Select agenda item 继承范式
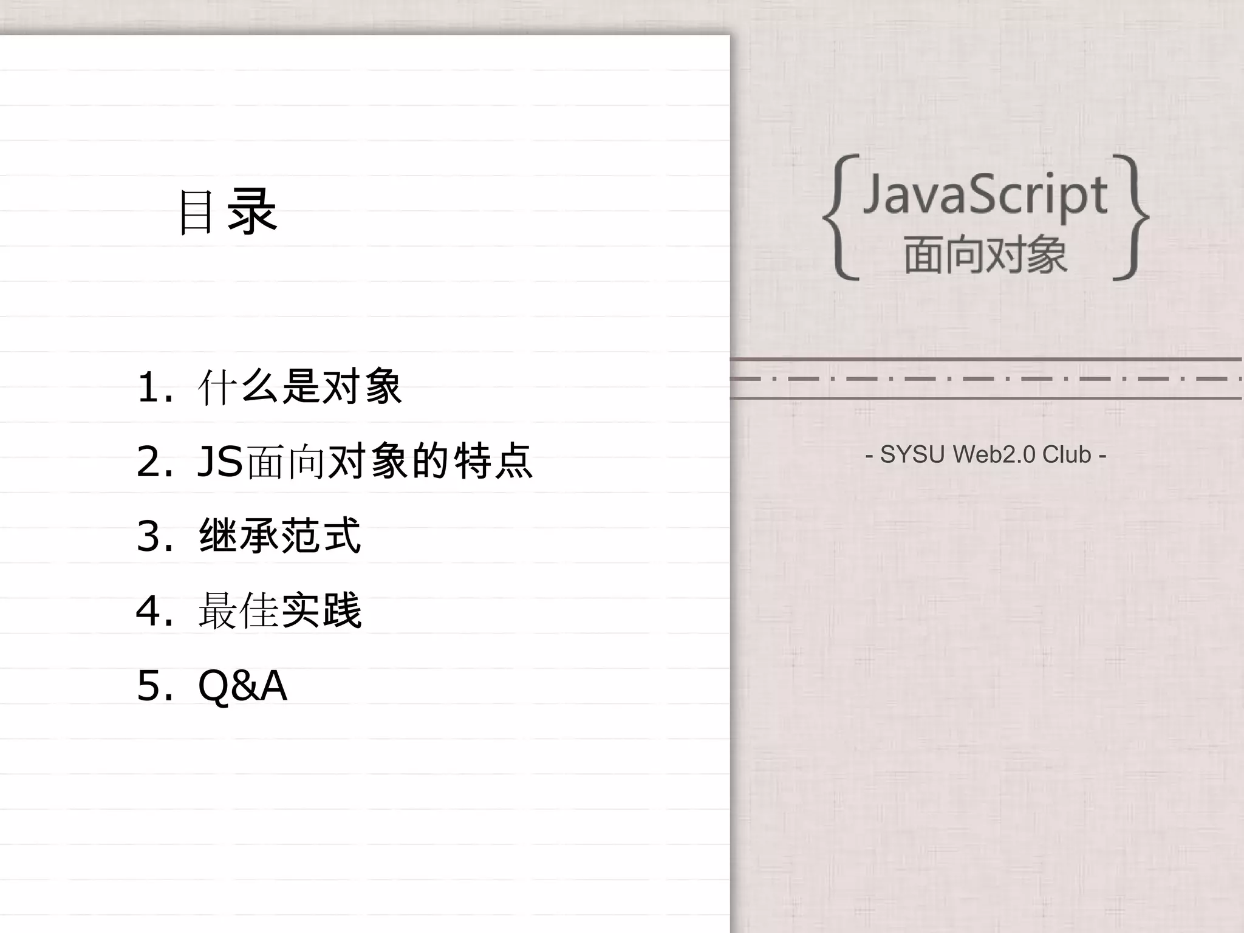Image resolution: width=1244 pixels, height=933 pixels. tap(280, 536)
